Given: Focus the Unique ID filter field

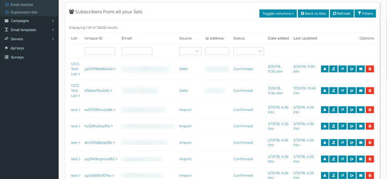Looking at the screenshot, I should 100,51.
